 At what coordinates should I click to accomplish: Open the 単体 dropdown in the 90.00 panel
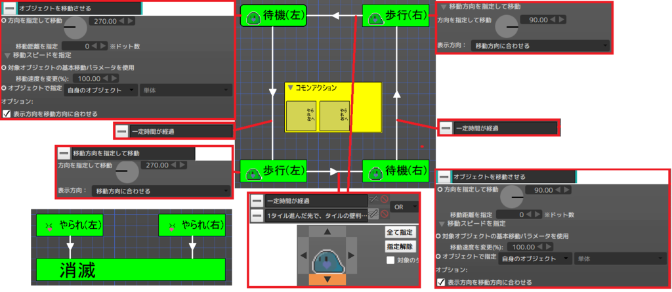pos(621,259)
